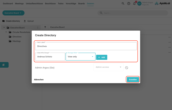Open the Storage Role dropdown
172x110 pixels.
click(x=80, y=57)
